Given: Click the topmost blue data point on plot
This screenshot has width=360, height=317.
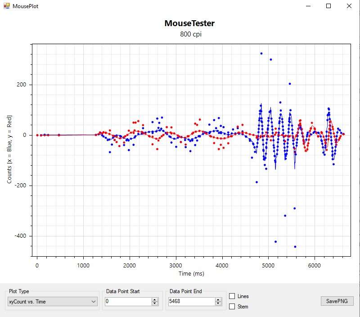Looking at the screenshot, I should pos(261,53).
